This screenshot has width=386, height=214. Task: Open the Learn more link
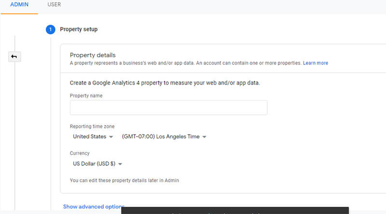(x=316, y=63)
